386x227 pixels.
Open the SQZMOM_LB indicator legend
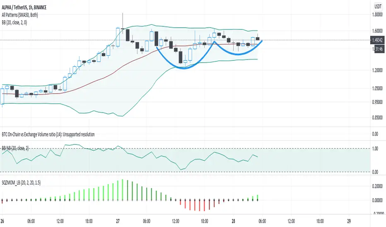(x=21, y=182)
